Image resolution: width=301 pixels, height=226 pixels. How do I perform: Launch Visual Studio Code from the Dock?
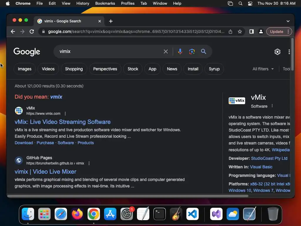tap(192, 214)
